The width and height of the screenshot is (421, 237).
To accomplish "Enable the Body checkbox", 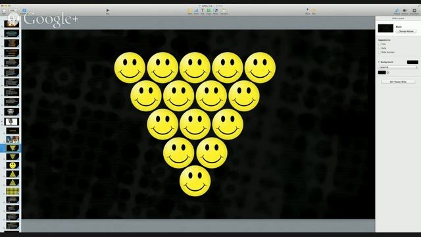I will 380,48.
